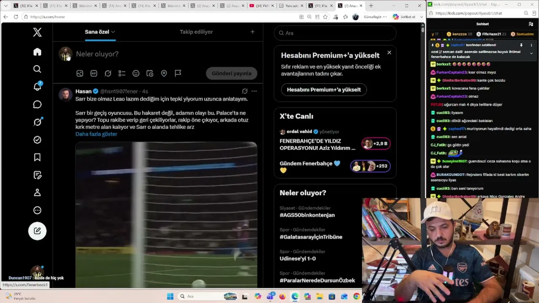Open Premium verified badge icon in sidebar
539x303 pixels.
click(37, 140)
